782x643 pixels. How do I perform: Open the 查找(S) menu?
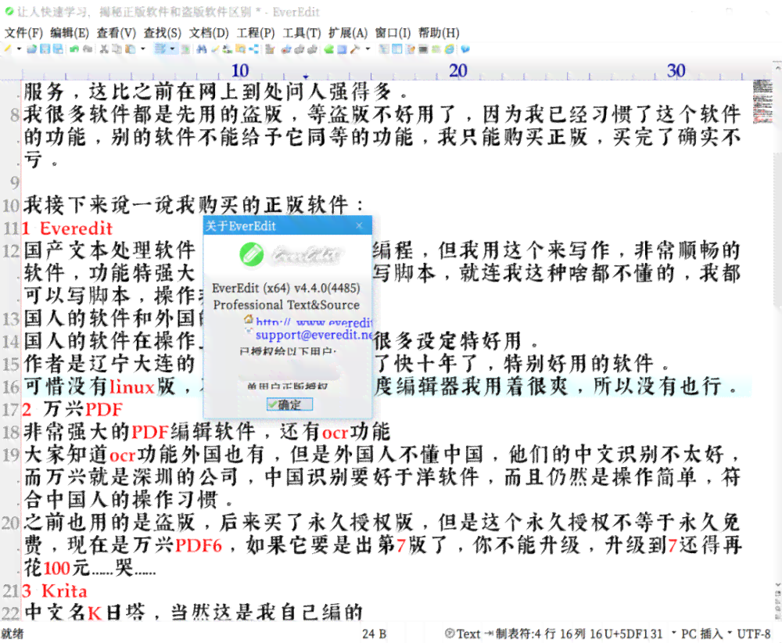click(x=163, y=33)
